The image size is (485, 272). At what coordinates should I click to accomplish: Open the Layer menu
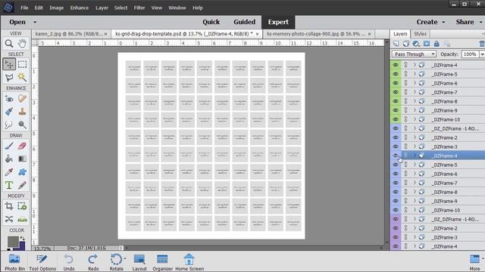[x=102, y=8]
